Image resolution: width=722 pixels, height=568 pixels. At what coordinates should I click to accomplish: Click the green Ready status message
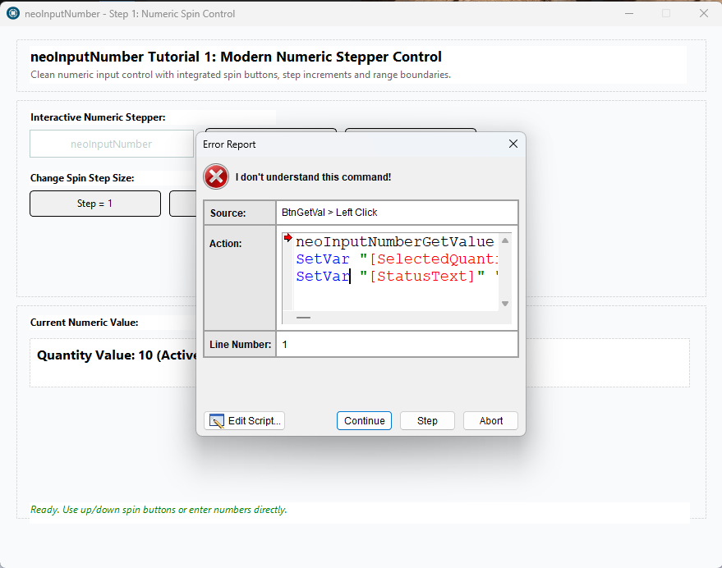[159, 510]
